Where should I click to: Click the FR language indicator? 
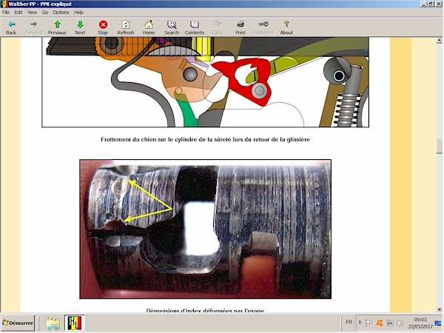[x=349, y=322]
